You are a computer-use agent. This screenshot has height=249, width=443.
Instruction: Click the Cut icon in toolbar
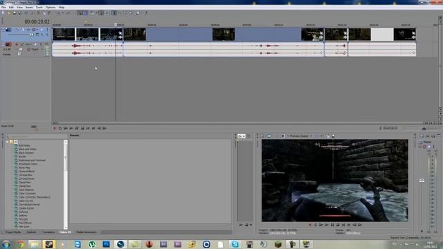(x=39, y=13)
